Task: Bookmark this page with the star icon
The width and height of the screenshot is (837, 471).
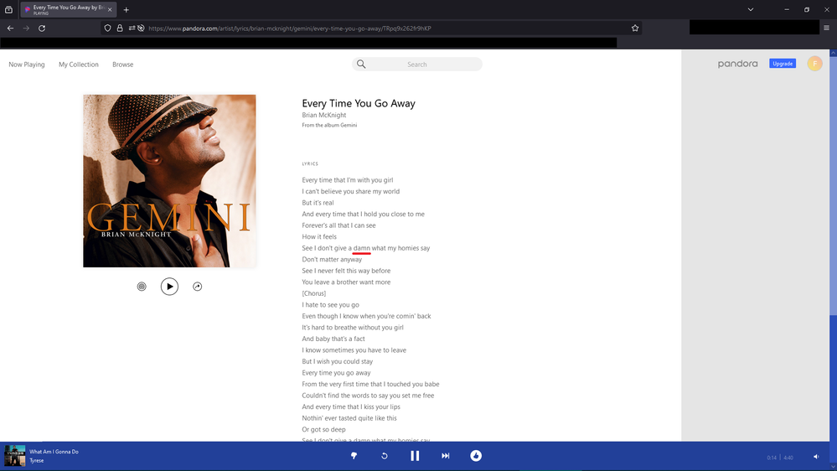Action: 635,28
